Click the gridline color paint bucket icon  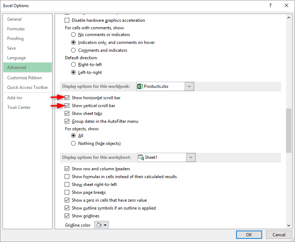tap(99, 225)
